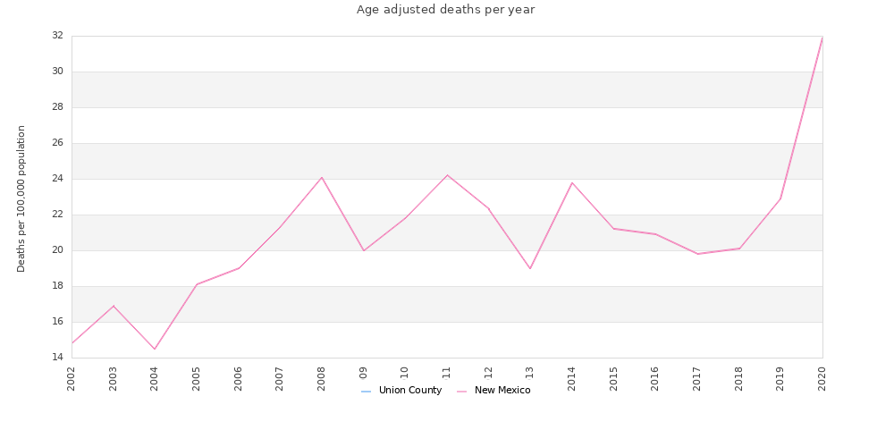This screenshot has width=894, height=447.
Task: Click the 2016 x-axis label
Action: [655, 378]
